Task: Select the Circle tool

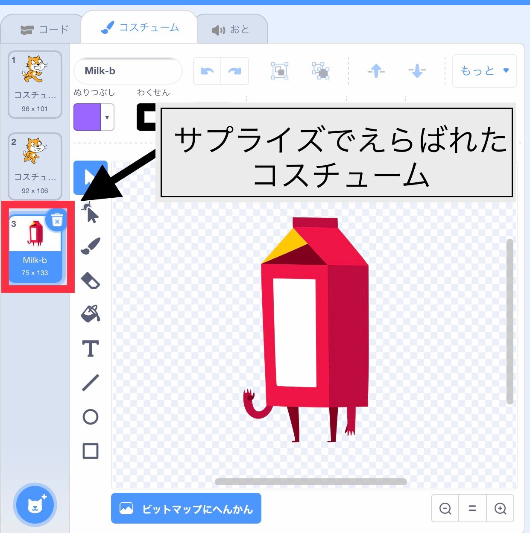Action: point(91,417)
